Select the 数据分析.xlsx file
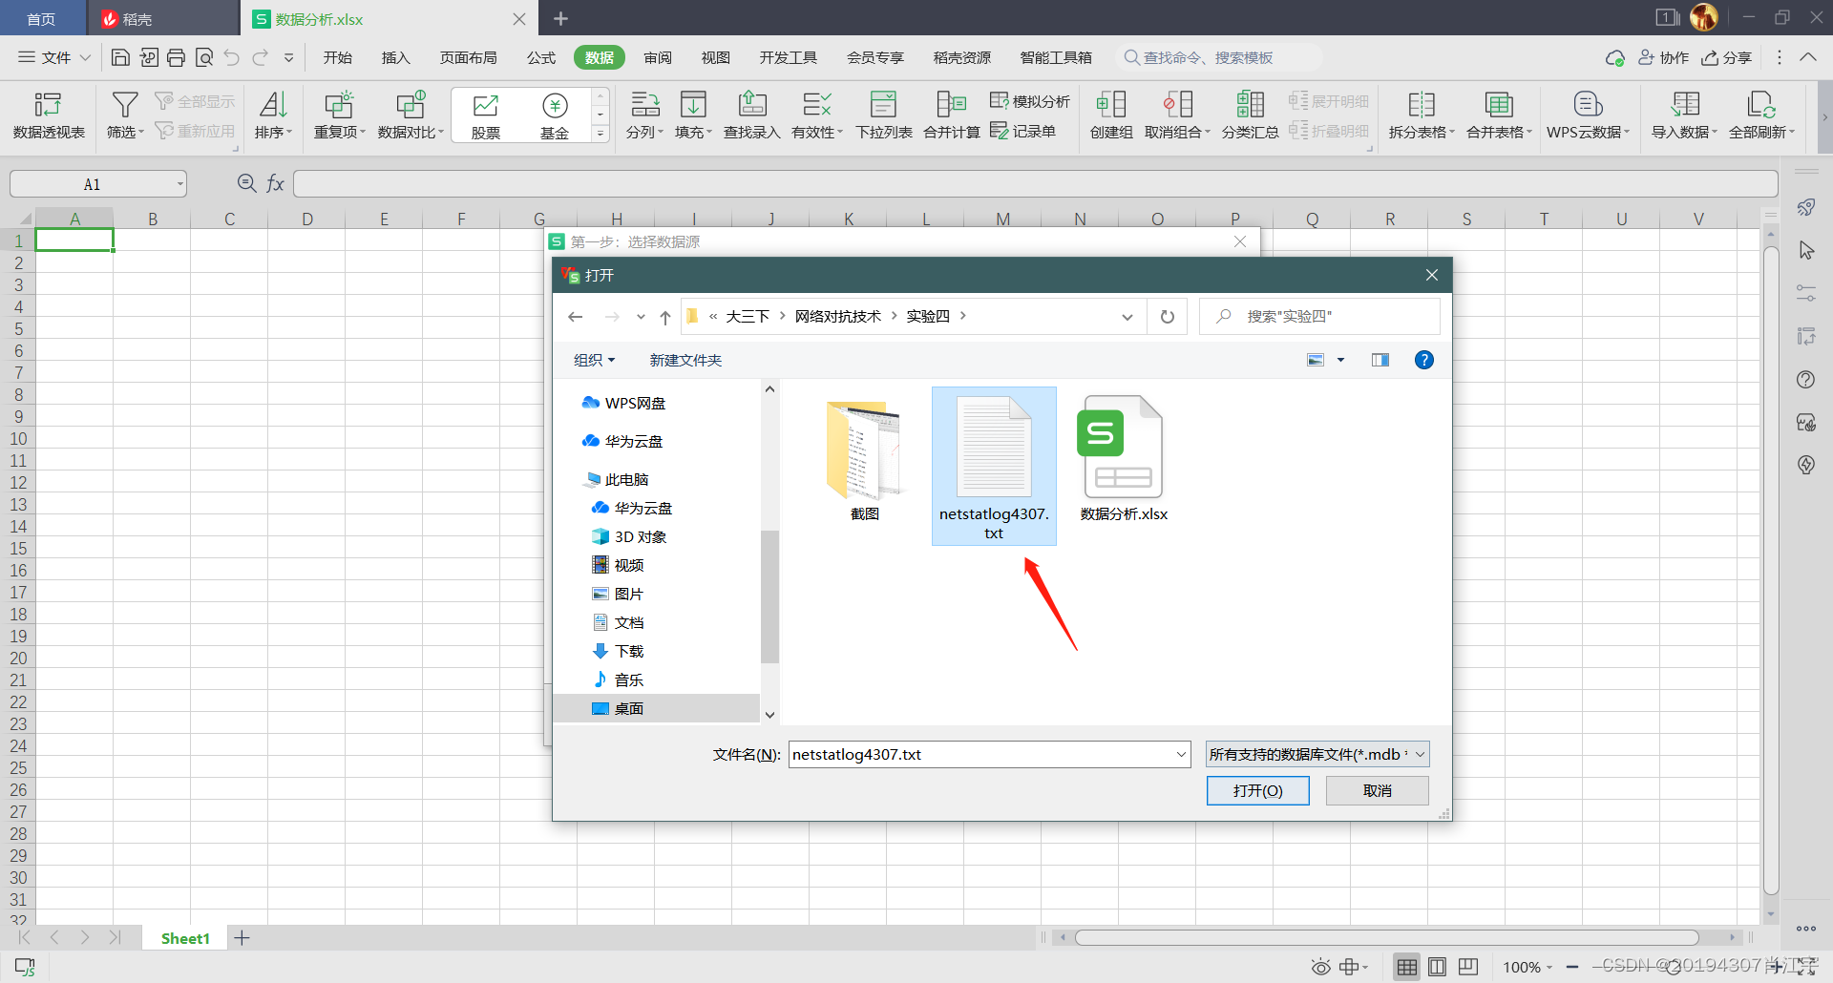The width and height of the screenshot is (1833, 983). 1123,460
